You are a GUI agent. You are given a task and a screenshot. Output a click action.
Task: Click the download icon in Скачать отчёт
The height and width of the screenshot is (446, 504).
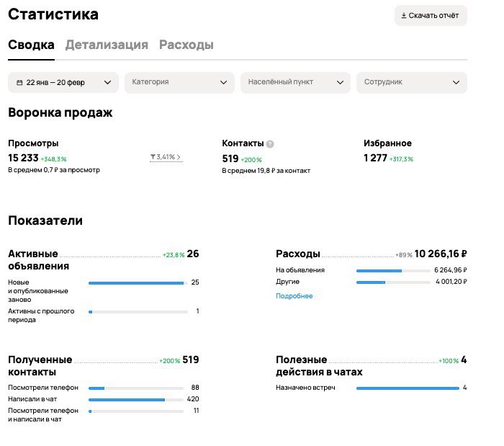(x=404, y=15)
